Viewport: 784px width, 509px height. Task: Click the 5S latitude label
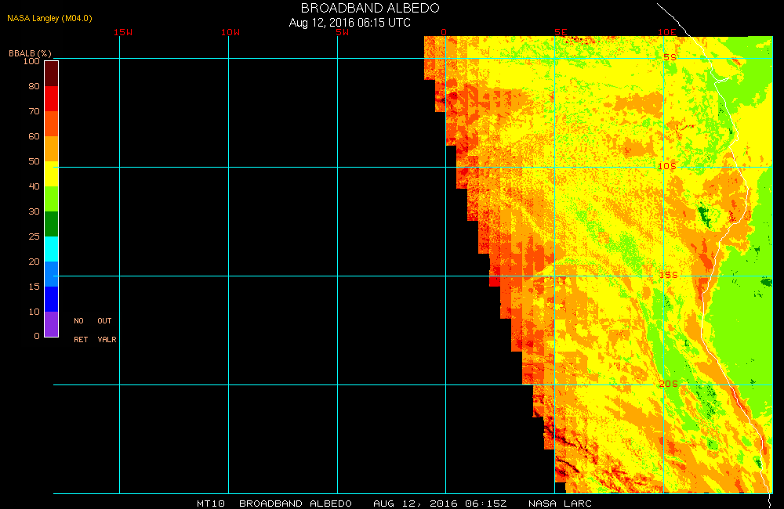point(669,57)
